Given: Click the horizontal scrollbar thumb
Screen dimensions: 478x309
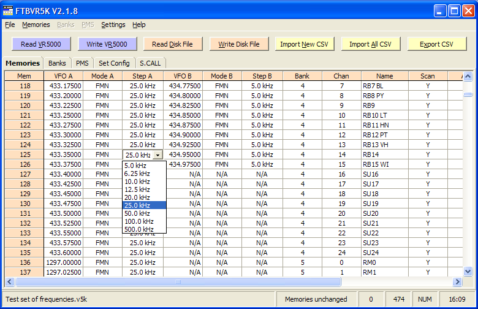Looking at the screenshot, I should [x=178, y=282].
